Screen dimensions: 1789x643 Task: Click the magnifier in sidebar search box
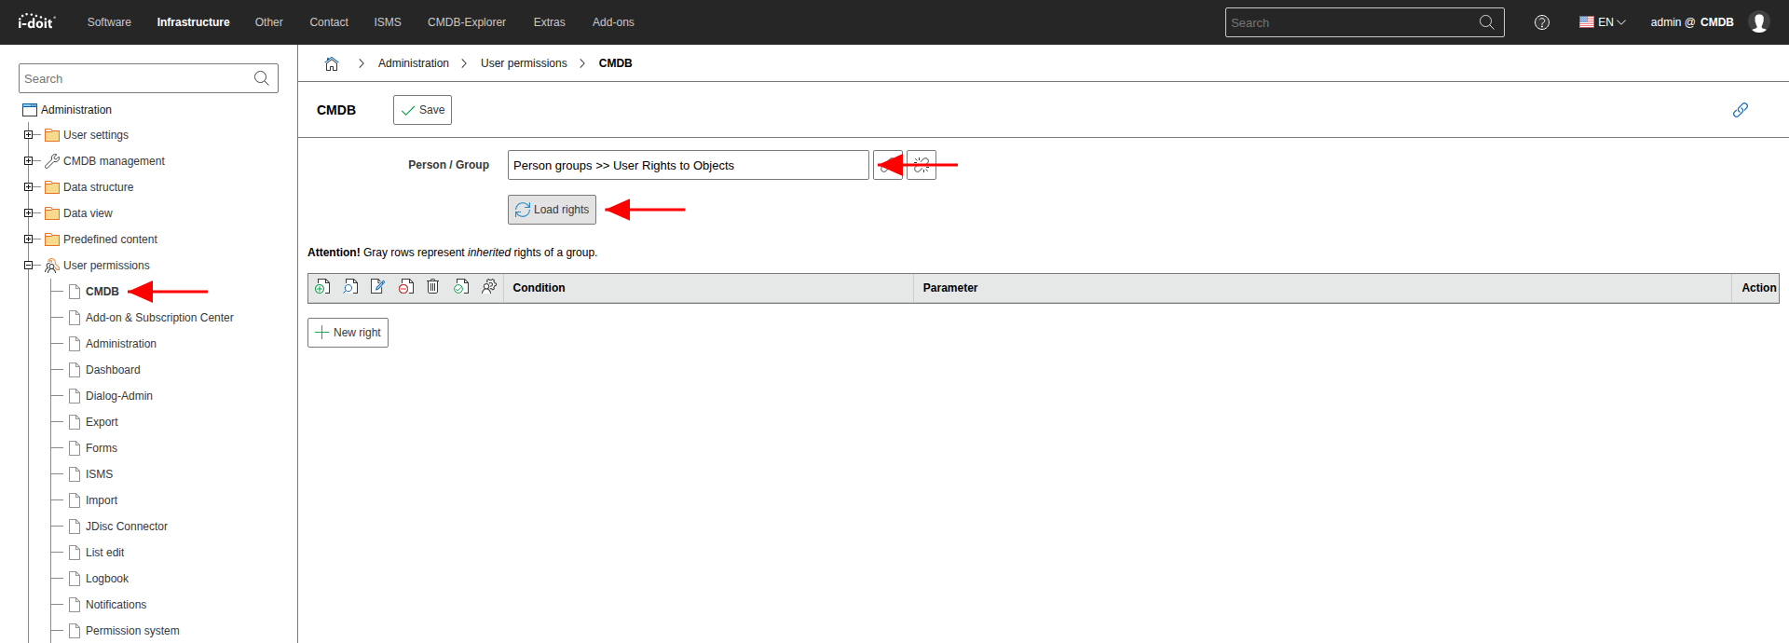262,78
